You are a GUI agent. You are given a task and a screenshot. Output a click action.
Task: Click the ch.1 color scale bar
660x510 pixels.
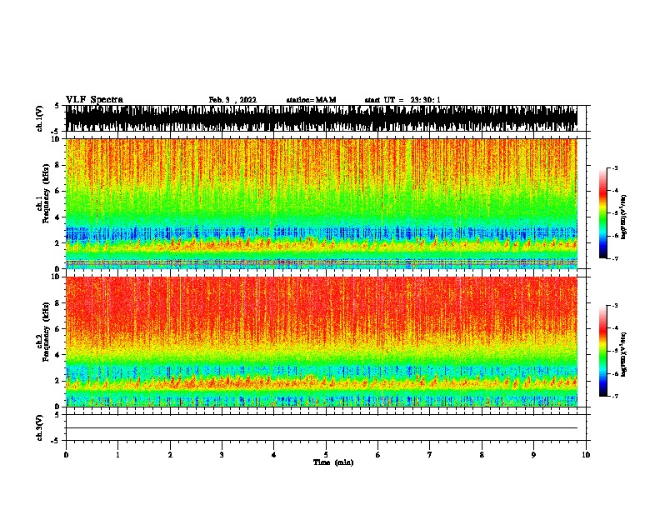(x=603, y=213)
